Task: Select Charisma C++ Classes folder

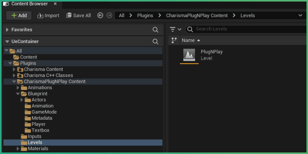Action: [83, 75]
